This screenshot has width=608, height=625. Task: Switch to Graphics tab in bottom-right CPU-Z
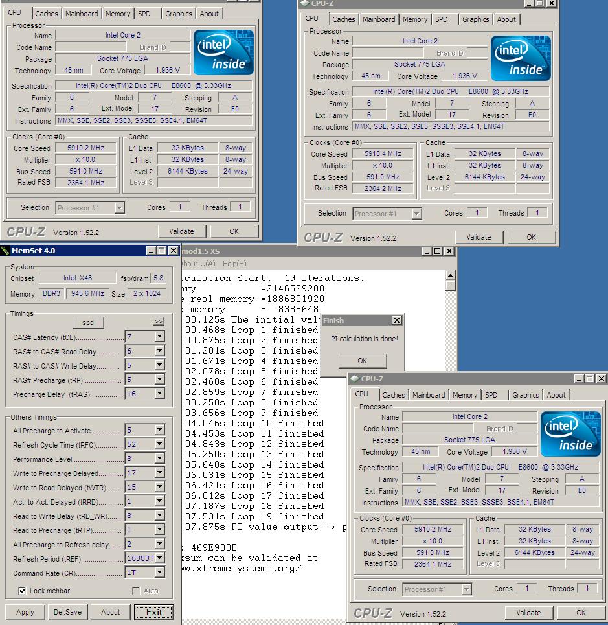coord(525,395)
